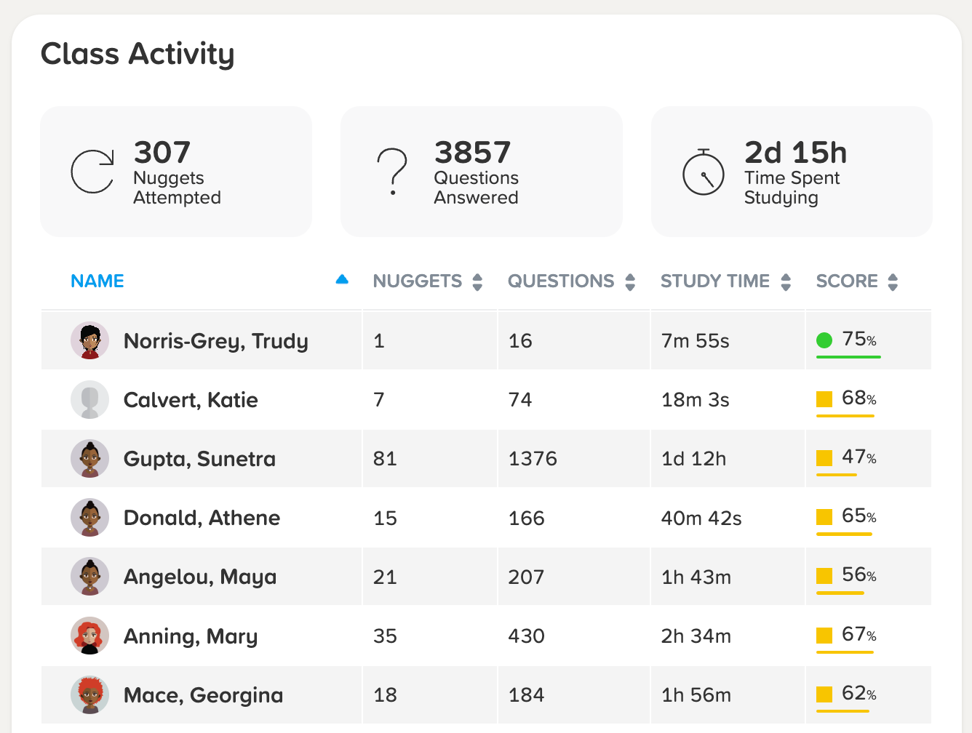Sort by Study Time using its arrows
972x733 pixels.
click(x=786, y=281)
